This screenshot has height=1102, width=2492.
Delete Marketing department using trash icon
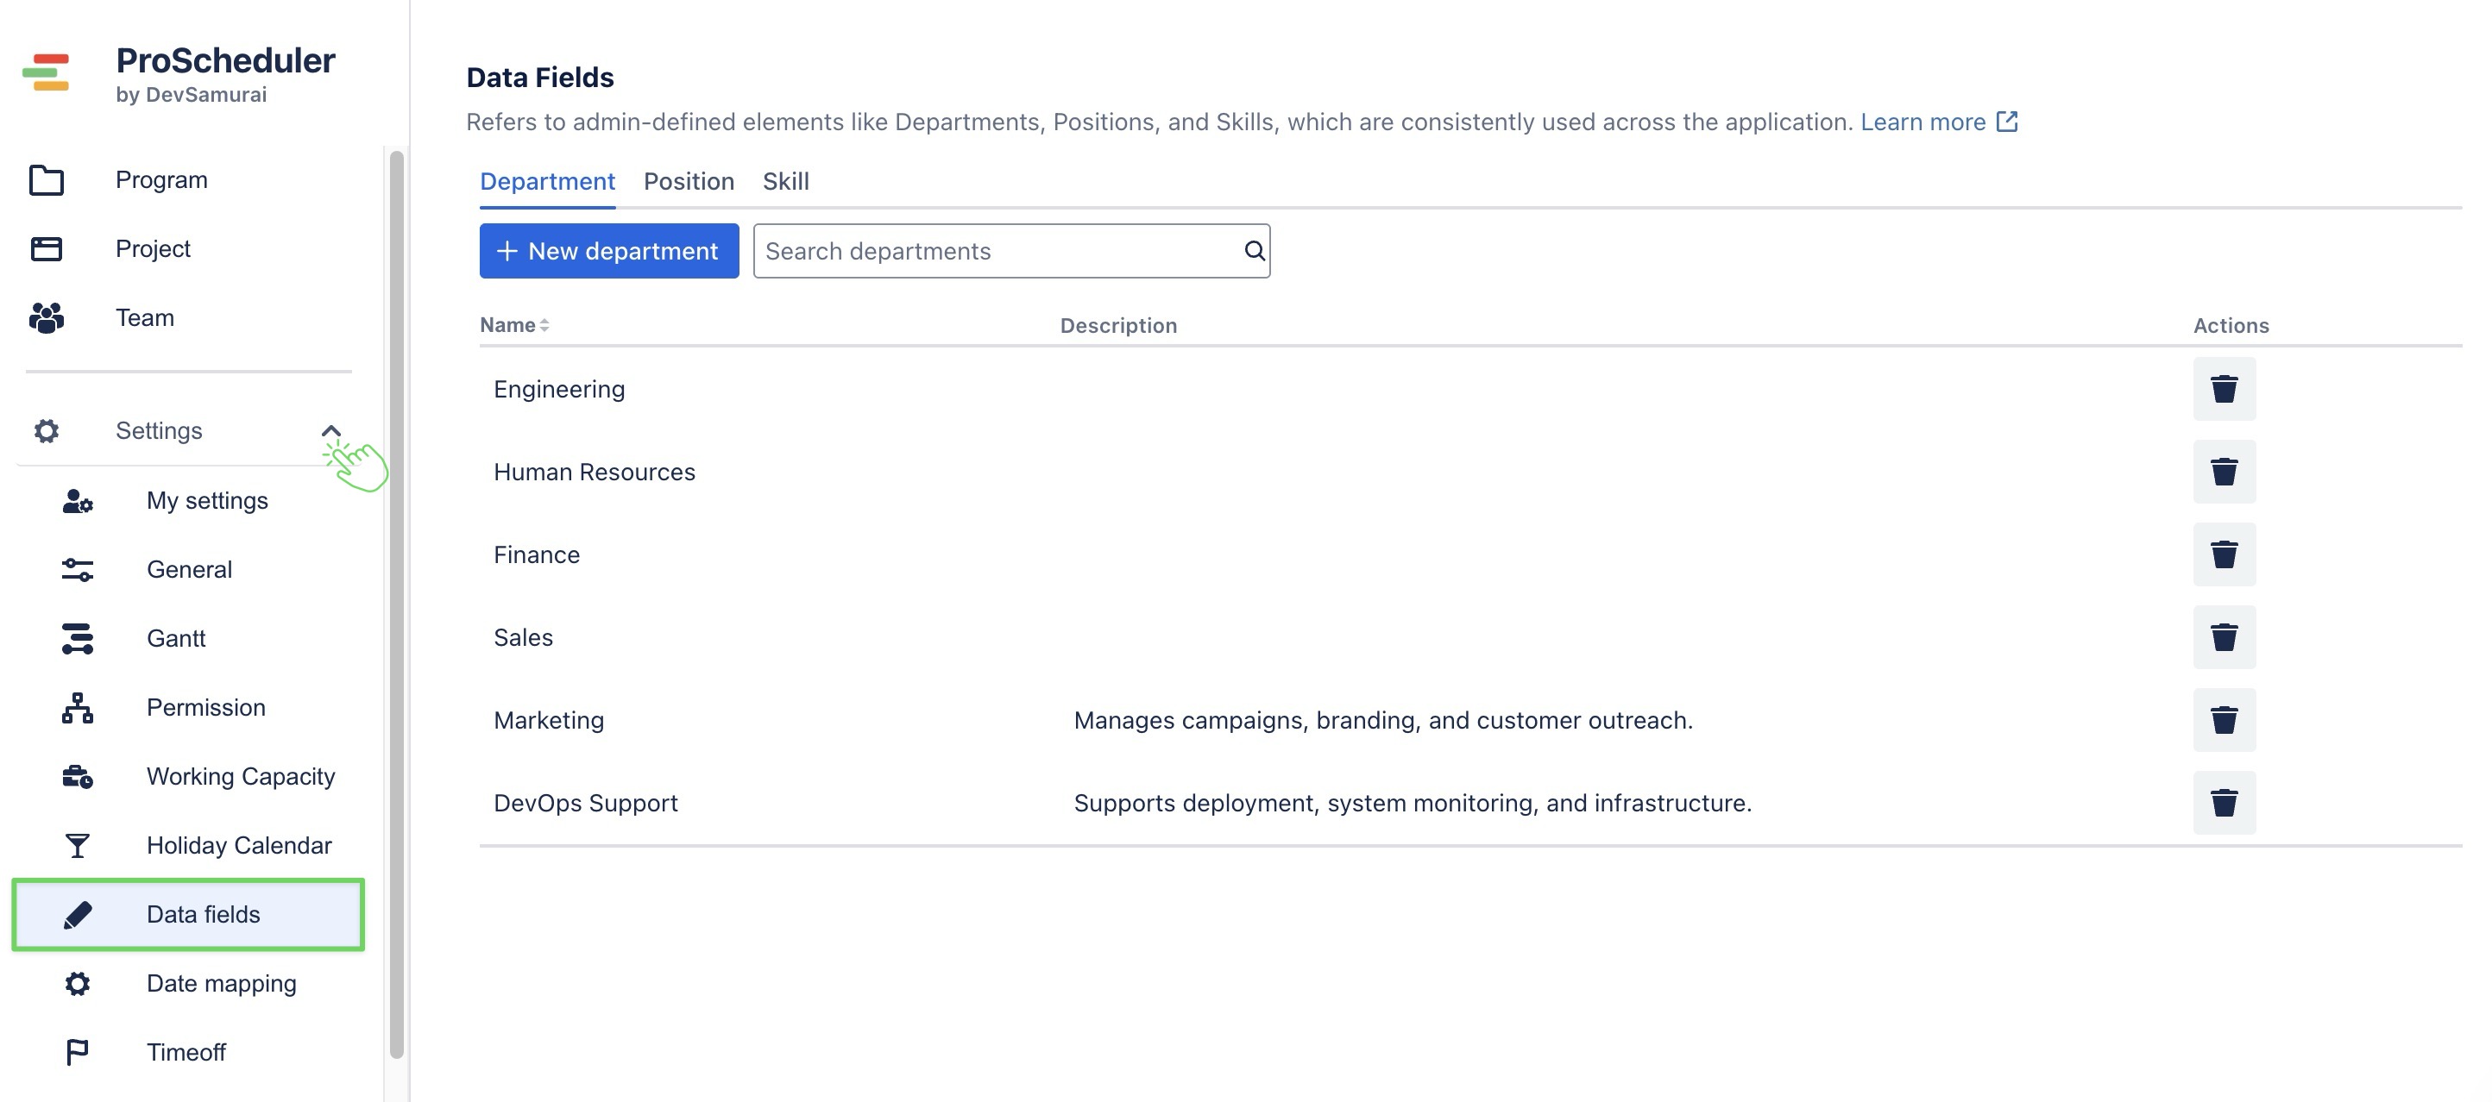click(x=2223, y=719)
